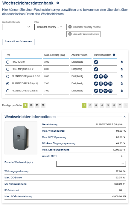Viewport: 131px width, 206px height.
Task: Go to results page 7
Action: [120, 105]
